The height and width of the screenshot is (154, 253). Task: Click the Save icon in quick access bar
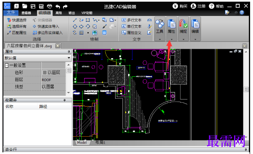pos(33,6)
